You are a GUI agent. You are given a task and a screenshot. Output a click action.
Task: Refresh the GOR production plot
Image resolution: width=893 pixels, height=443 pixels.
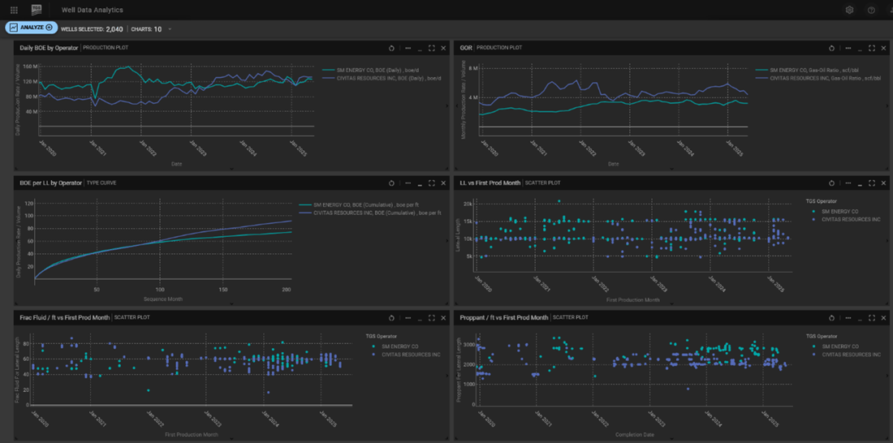tap(831, 48)
